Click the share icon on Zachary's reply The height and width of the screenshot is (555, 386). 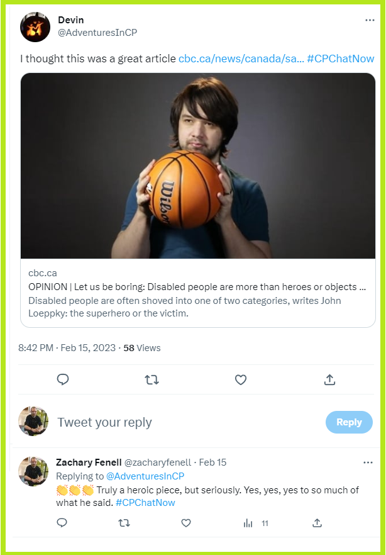(x=316, y=523)
